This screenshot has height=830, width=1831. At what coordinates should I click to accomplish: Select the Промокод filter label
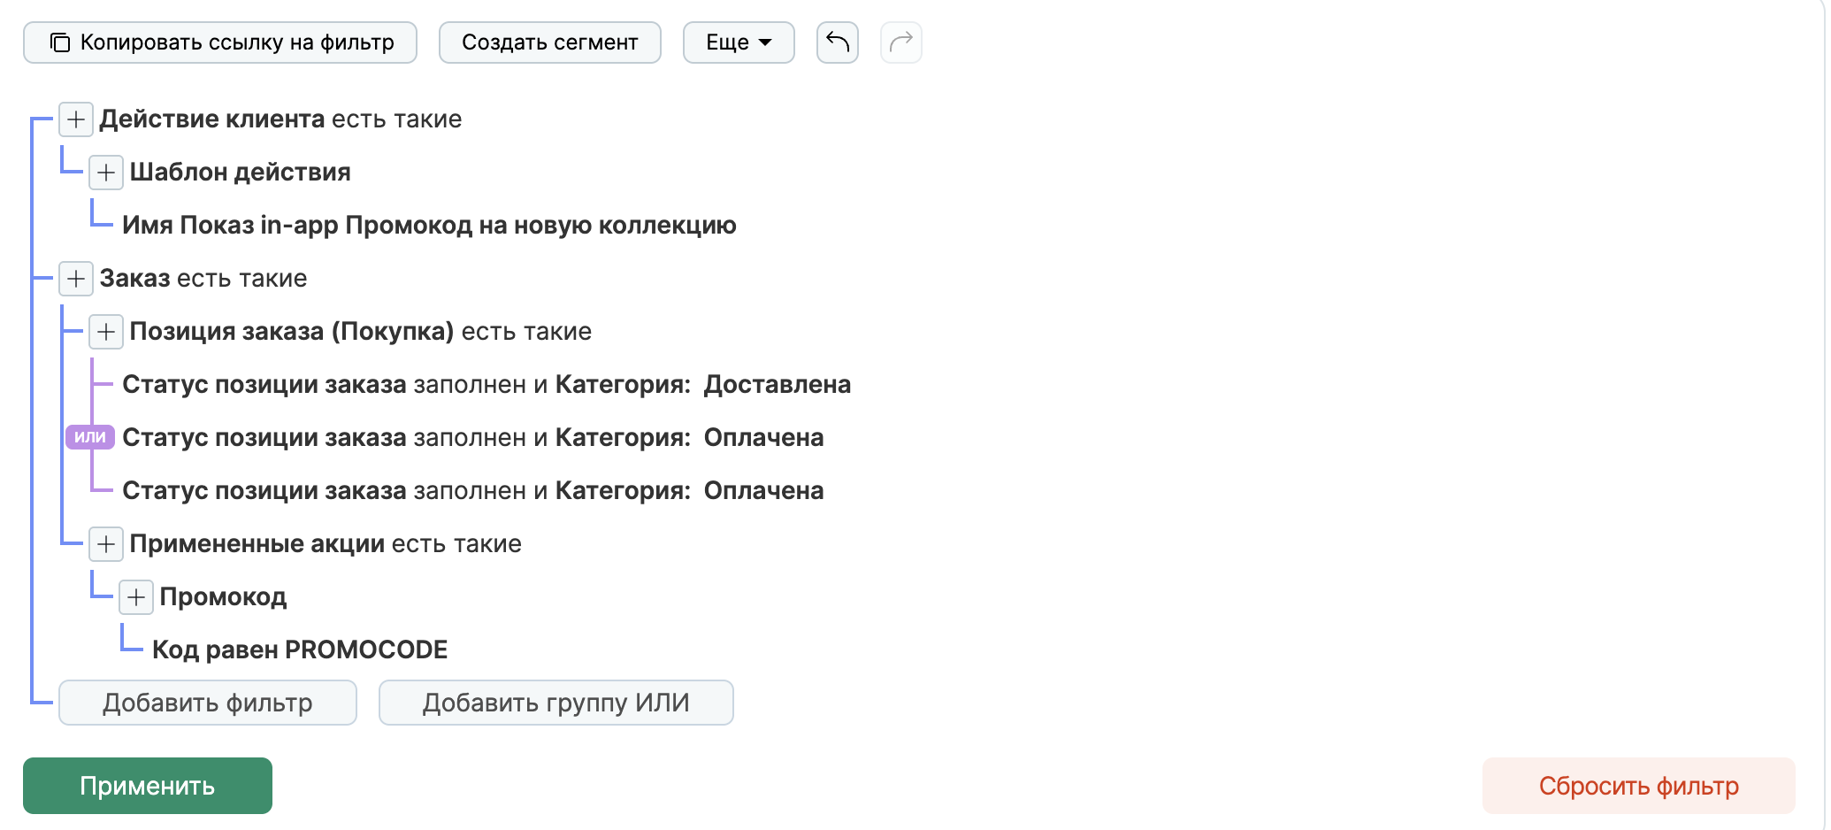[223, 597]
